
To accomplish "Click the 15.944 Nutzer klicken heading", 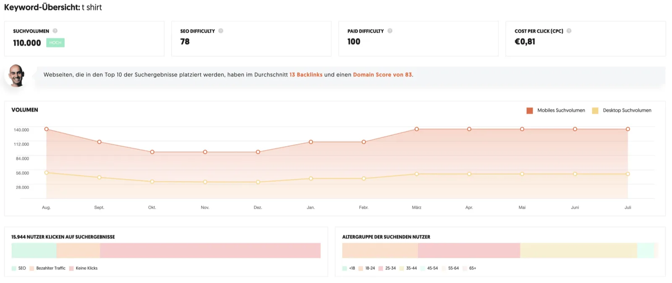I will (63, 237).
